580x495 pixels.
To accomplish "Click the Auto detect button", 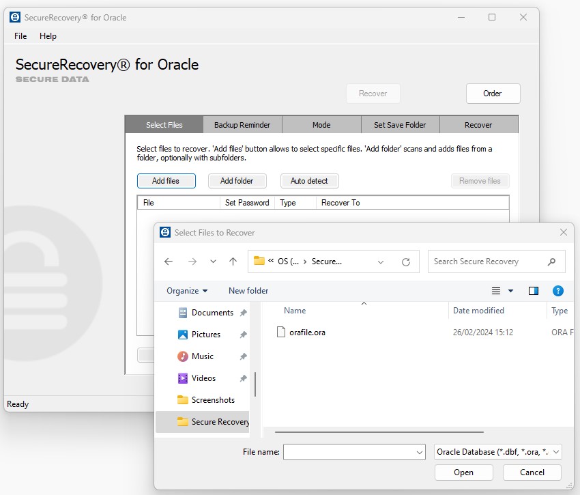I will pyautogui.click(x=309, y=180).
